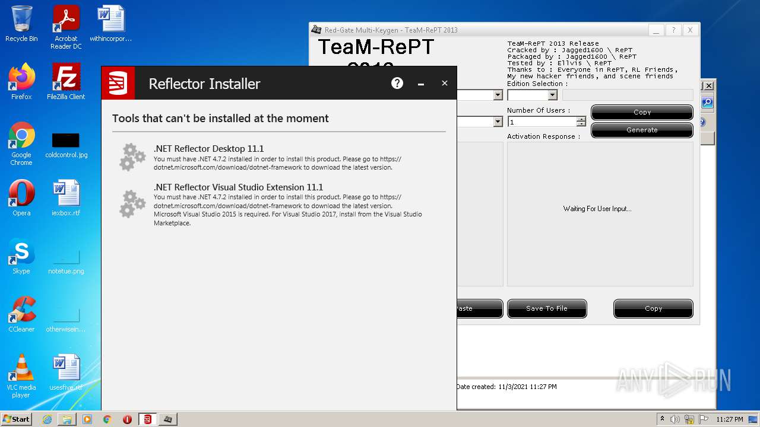
Task: Open Internet Explorer from the taskbar
Action: pos(47,419)
